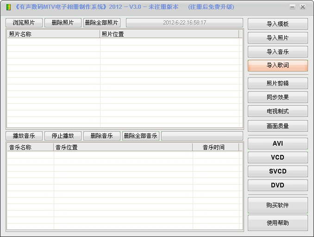Select the 照片位置 column header

coord(169,34)
